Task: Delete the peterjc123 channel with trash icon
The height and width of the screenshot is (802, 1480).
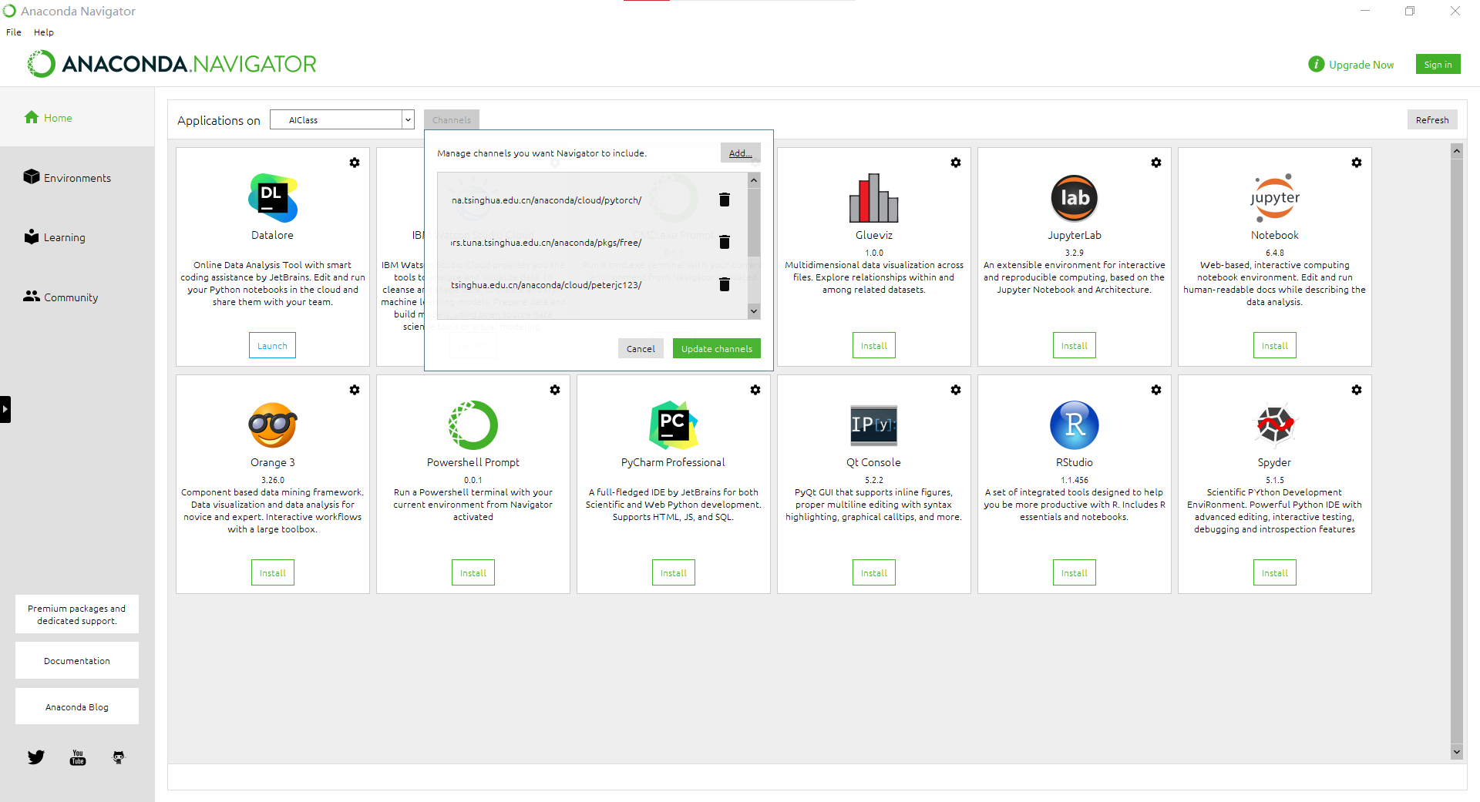Action: pos(725,284)
